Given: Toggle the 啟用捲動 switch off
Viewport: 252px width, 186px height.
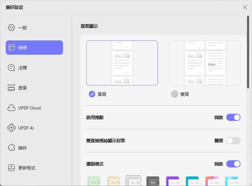Looking at the screenshot, I should (x=233, y=117).
